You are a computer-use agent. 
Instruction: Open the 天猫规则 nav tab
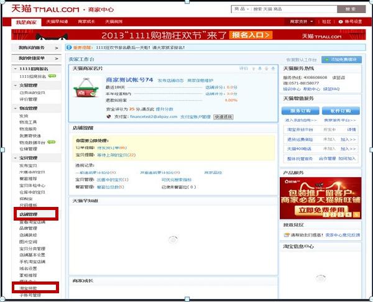click(x=114, y=22)
